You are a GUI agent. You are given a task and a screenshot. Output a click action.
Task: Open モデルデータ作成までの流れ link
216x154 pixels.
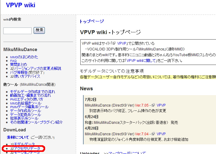click(32, 92)
